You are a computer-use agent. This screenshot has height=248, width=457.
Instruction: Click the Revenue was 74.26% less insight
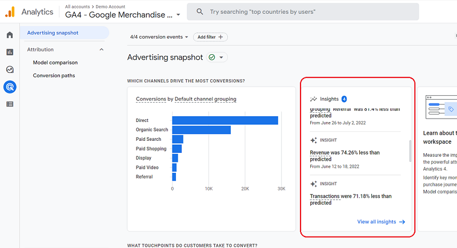click(x=344, y=156)
